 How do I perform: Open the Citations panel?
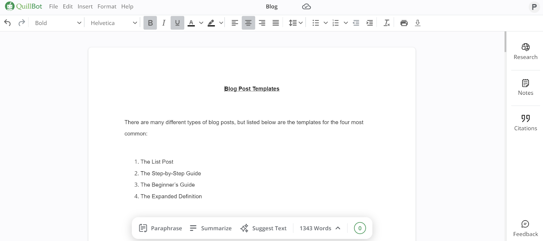click(x=525, y=123)
